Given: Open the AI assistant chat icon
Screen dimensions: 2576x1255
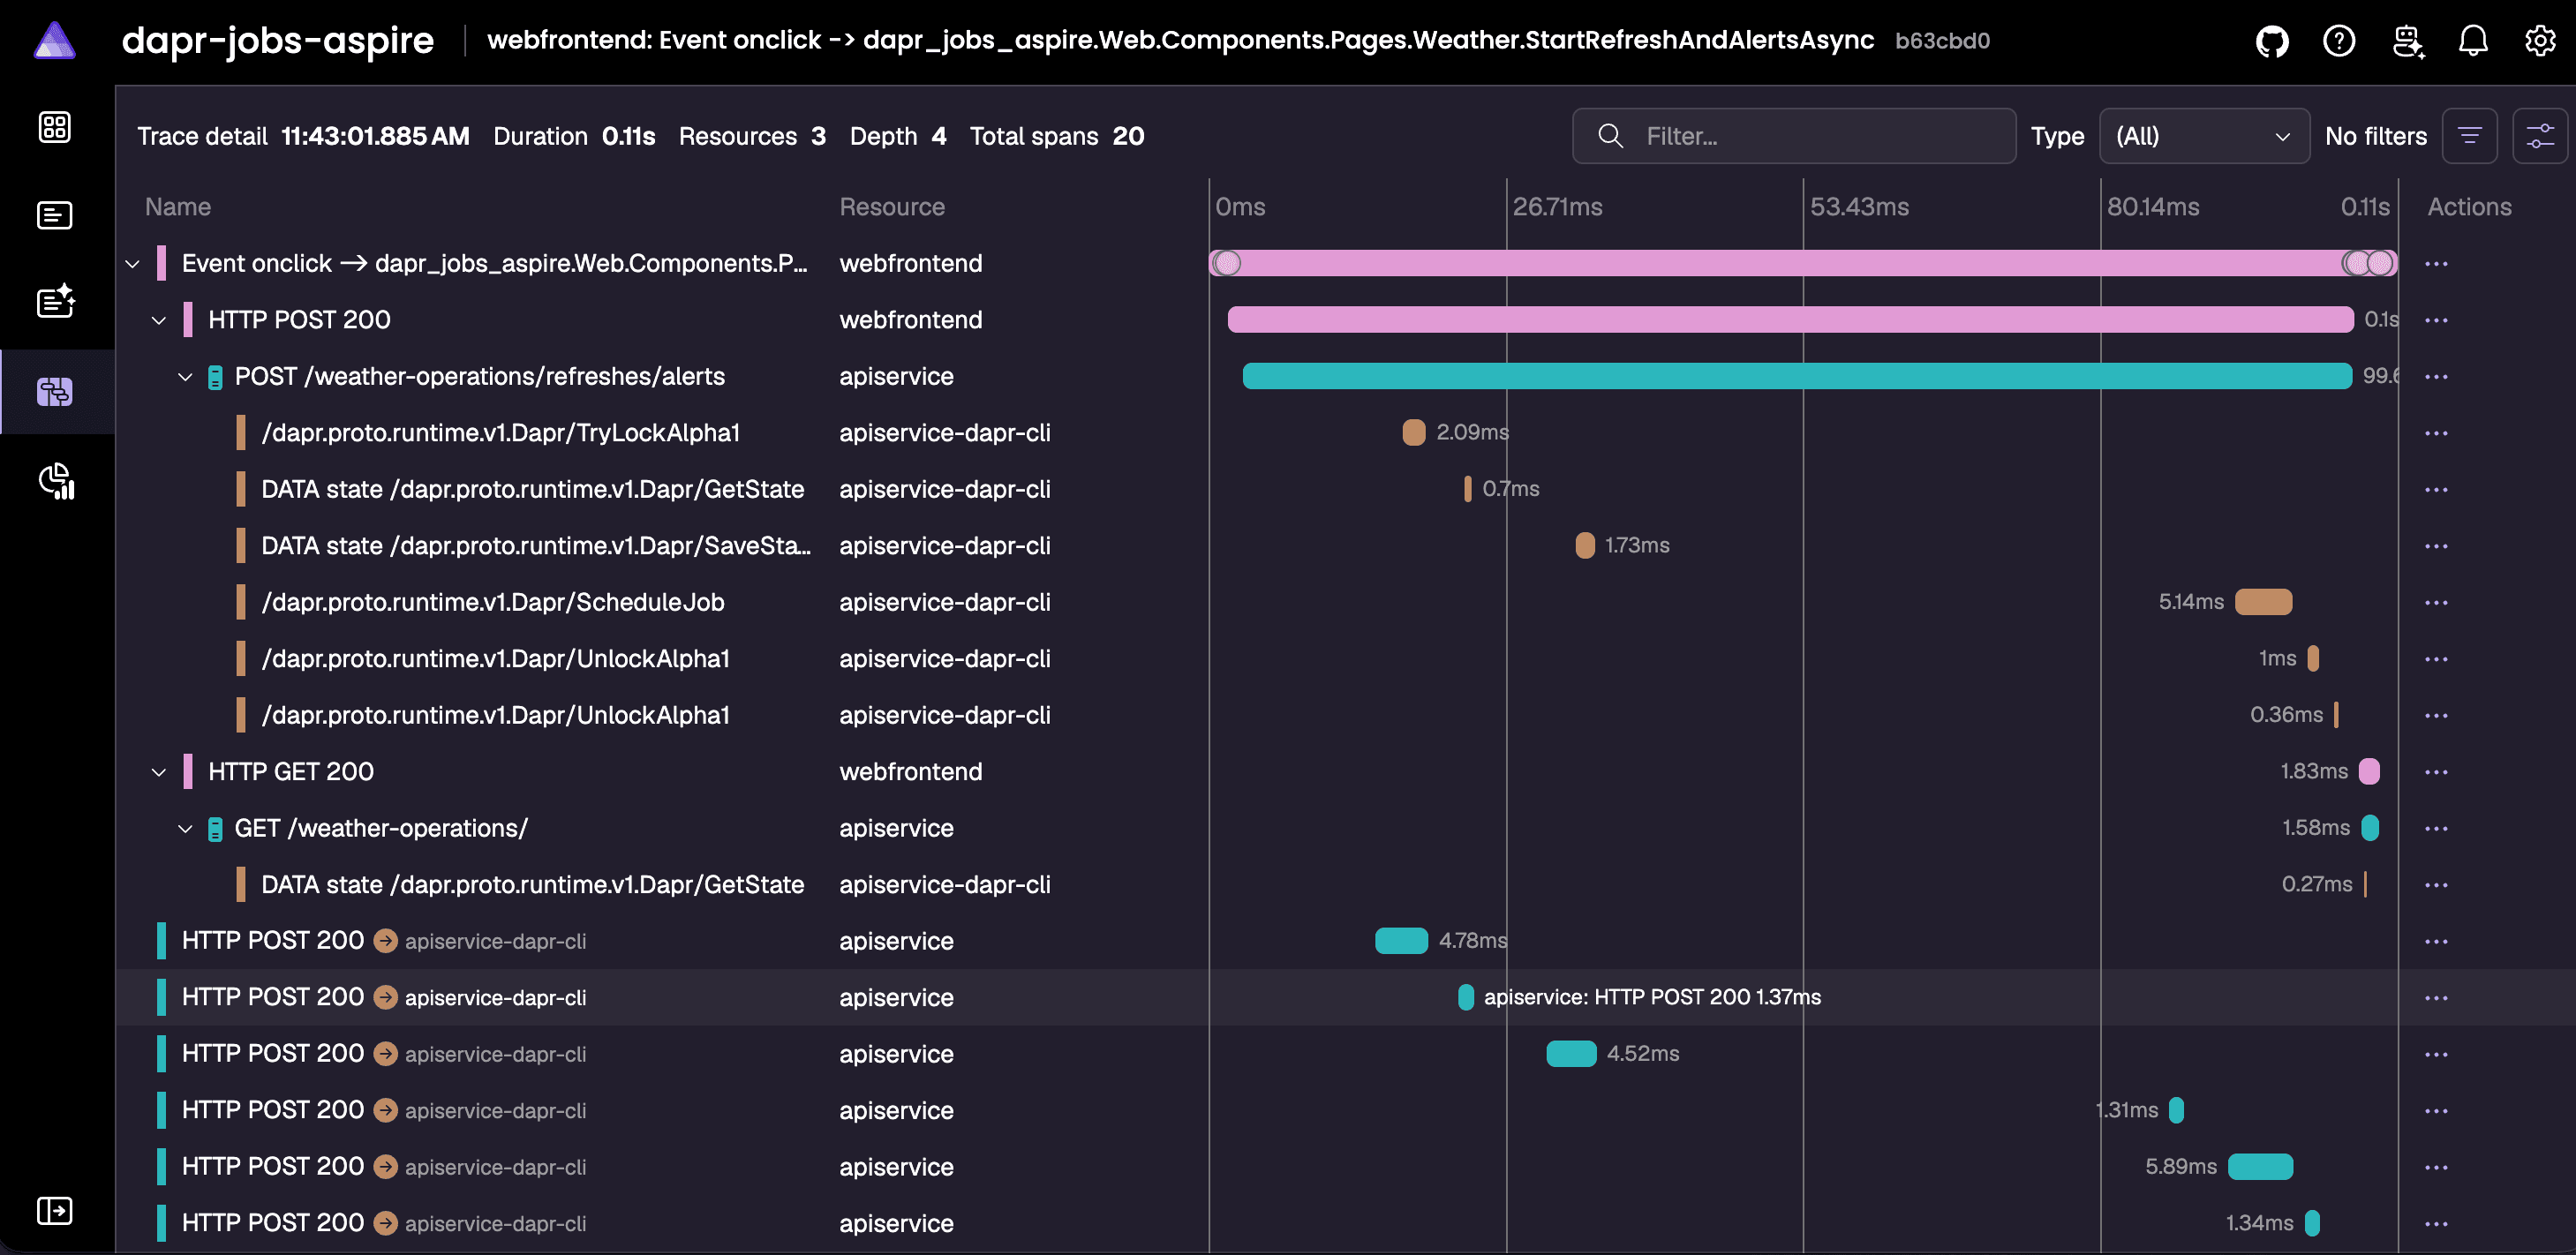Looking at the screenshot, I should pos(2407,41).
